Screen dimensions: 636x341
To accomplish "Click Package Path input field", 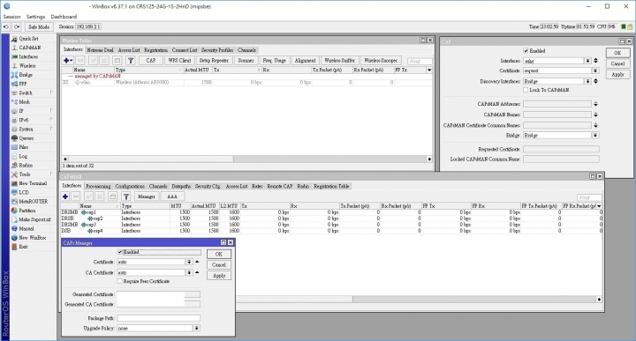I will (159, 318).
